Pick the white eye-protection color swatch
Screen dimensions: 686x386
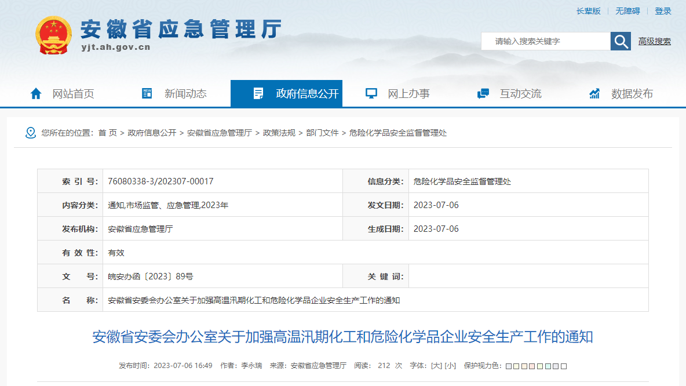[x=564, y=366]
